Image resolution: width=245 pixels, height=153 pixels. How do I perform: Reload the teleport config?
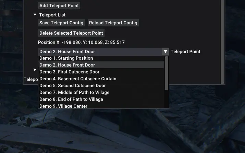coord(113,23)
